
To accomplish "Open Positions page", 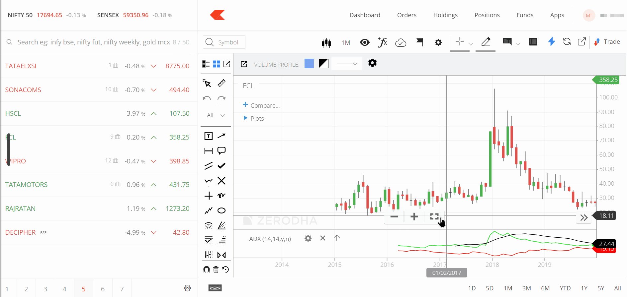I will [x=487, y=15].
